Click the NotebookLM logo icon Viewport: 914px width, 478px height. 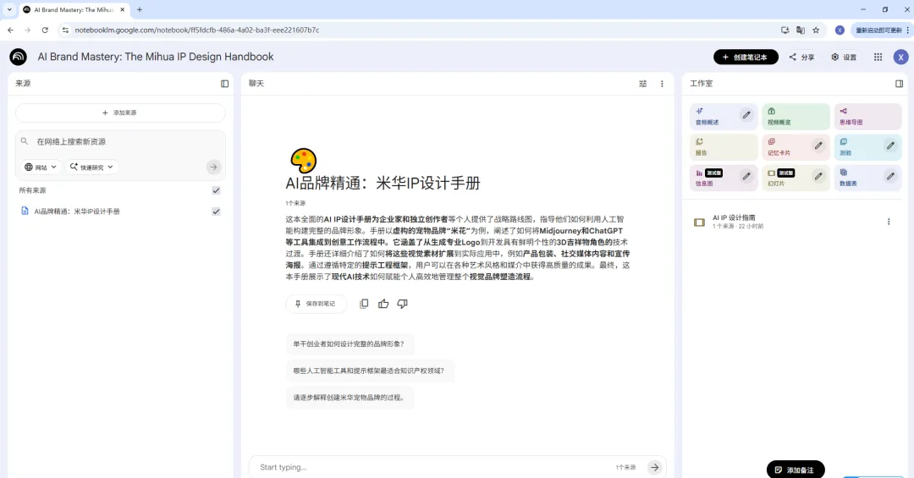tap(18, 57)
